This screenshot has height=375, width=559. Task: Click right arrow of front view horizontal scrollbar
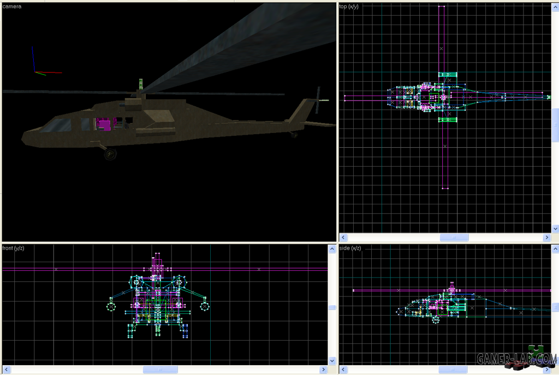tap(323, 370)
